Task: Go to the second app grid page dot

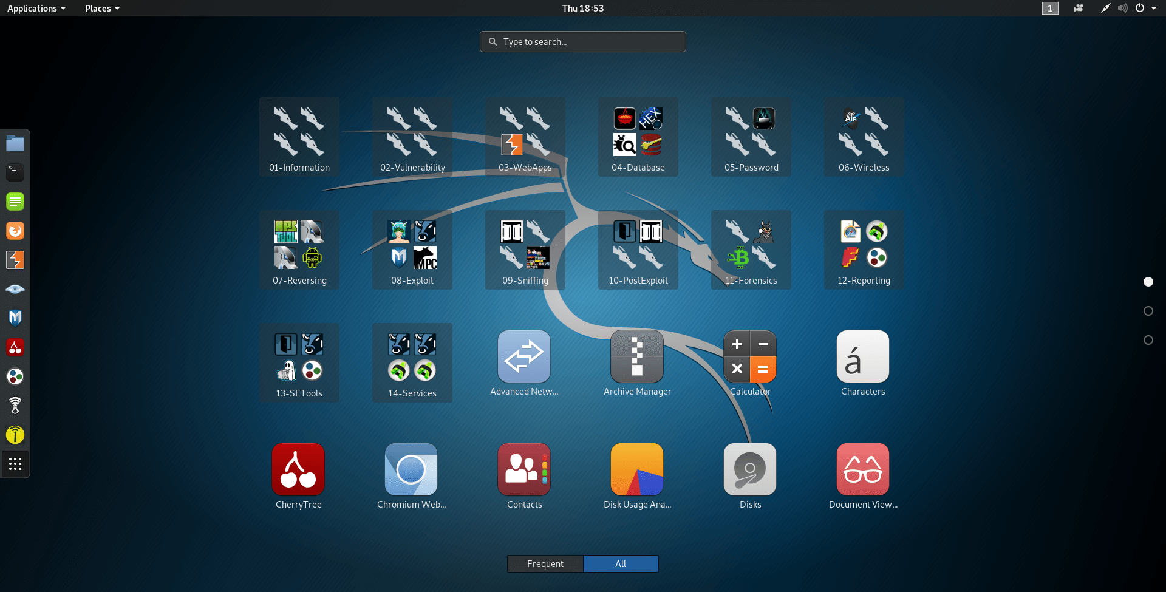Action: (x=1148, y=311)
